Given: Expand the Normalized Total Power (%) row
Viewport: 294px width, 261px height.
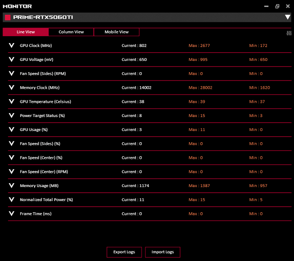Looking at the screenshot, I should [x=12, y=200].
